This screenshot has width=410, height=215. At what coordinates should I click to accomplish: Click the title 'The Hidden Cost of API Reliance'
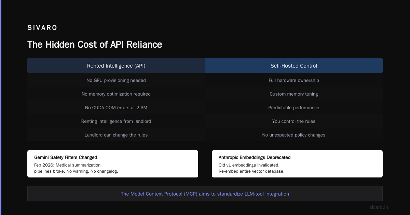[x=95, y=44]
